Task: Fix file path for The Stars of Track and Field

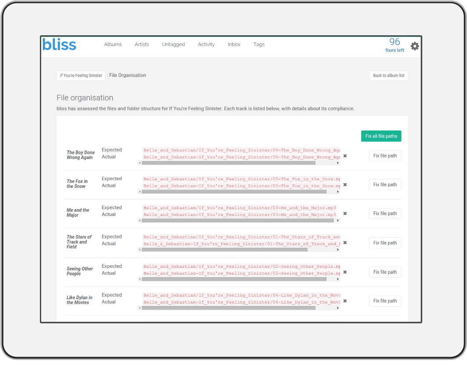Action: point(385,243)
